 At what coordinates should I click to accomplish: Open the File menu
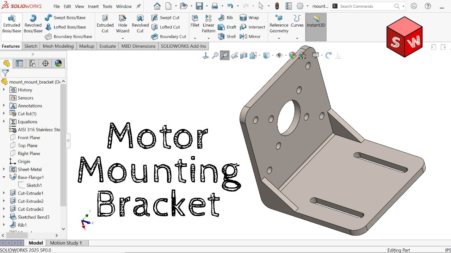pos(57,6)
